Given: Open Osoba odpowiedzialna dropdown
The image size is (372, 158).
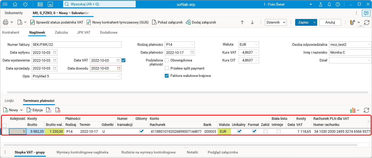Looking at the screenshot, I should point(369,44).
